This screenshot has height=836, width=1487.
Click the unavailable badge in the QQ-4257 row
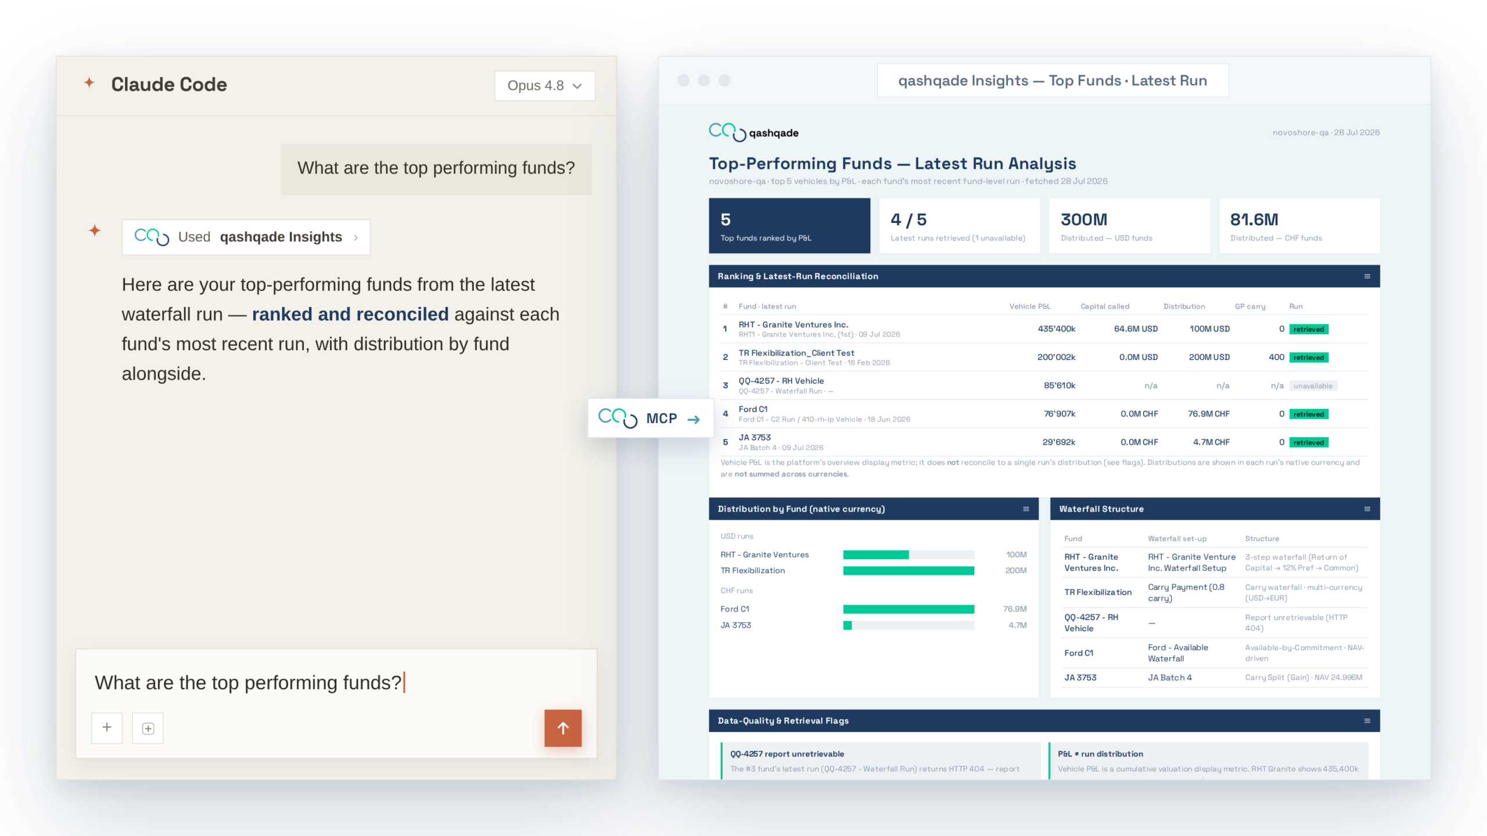1313,386
